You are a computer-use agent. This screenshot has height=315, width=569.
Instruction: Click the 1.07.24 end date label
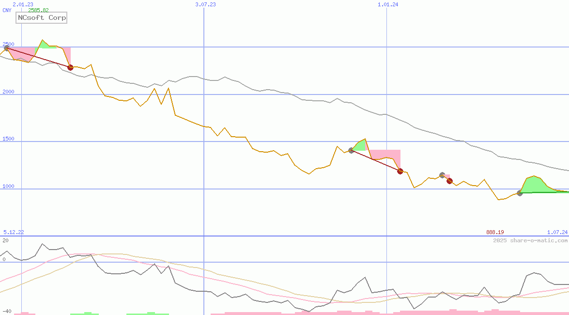[557, 233]
